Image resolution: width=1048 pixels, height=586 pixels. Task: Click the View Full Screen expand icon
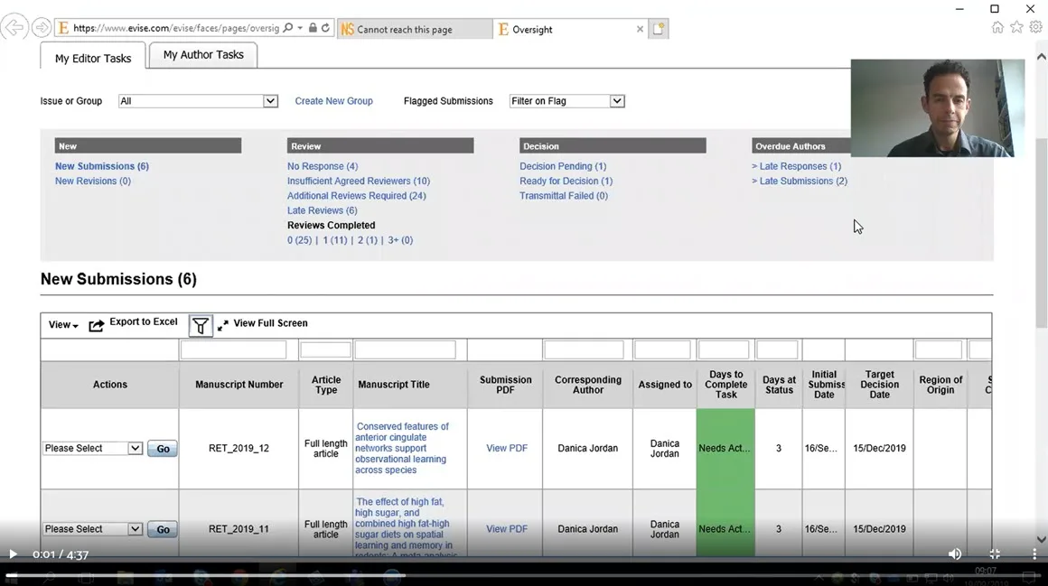pyautogui.click(x=222, y=325)
